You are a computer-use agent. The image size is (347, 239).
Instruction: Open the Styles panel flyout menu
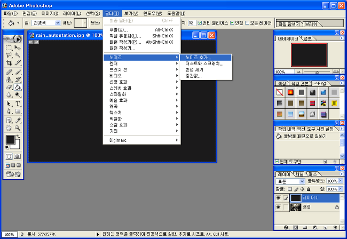(x=342, y=83)
